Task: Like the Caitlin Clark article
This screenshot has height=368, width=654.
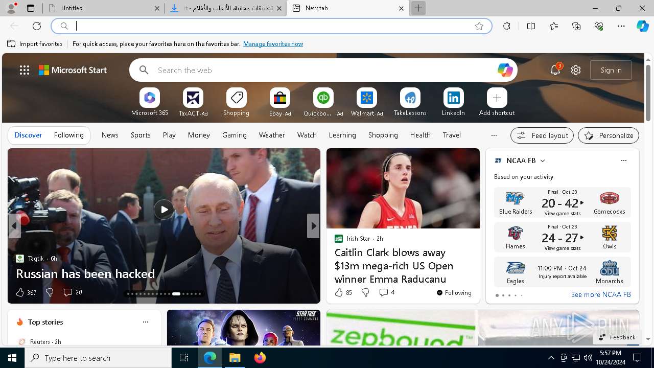Action: pyautogui.click(x=343, y=292)
